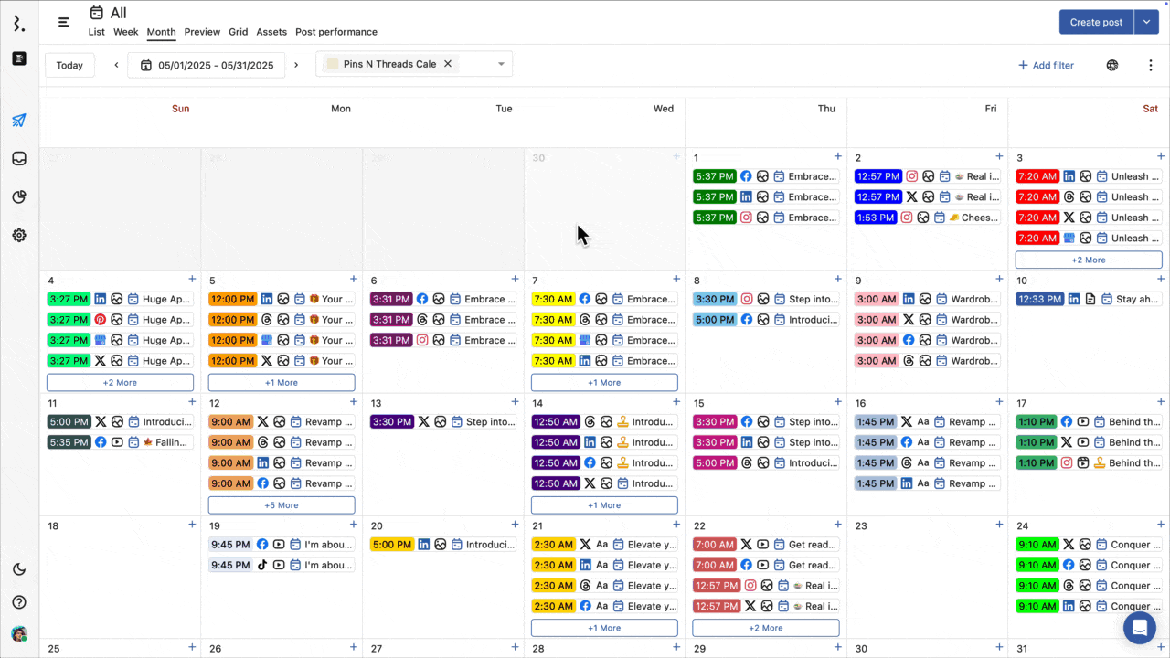Viewport: 1170px width, 658px height.
Task: Click the plus icon on May 23
Action: pyautogui.click(x=999, y=525)
